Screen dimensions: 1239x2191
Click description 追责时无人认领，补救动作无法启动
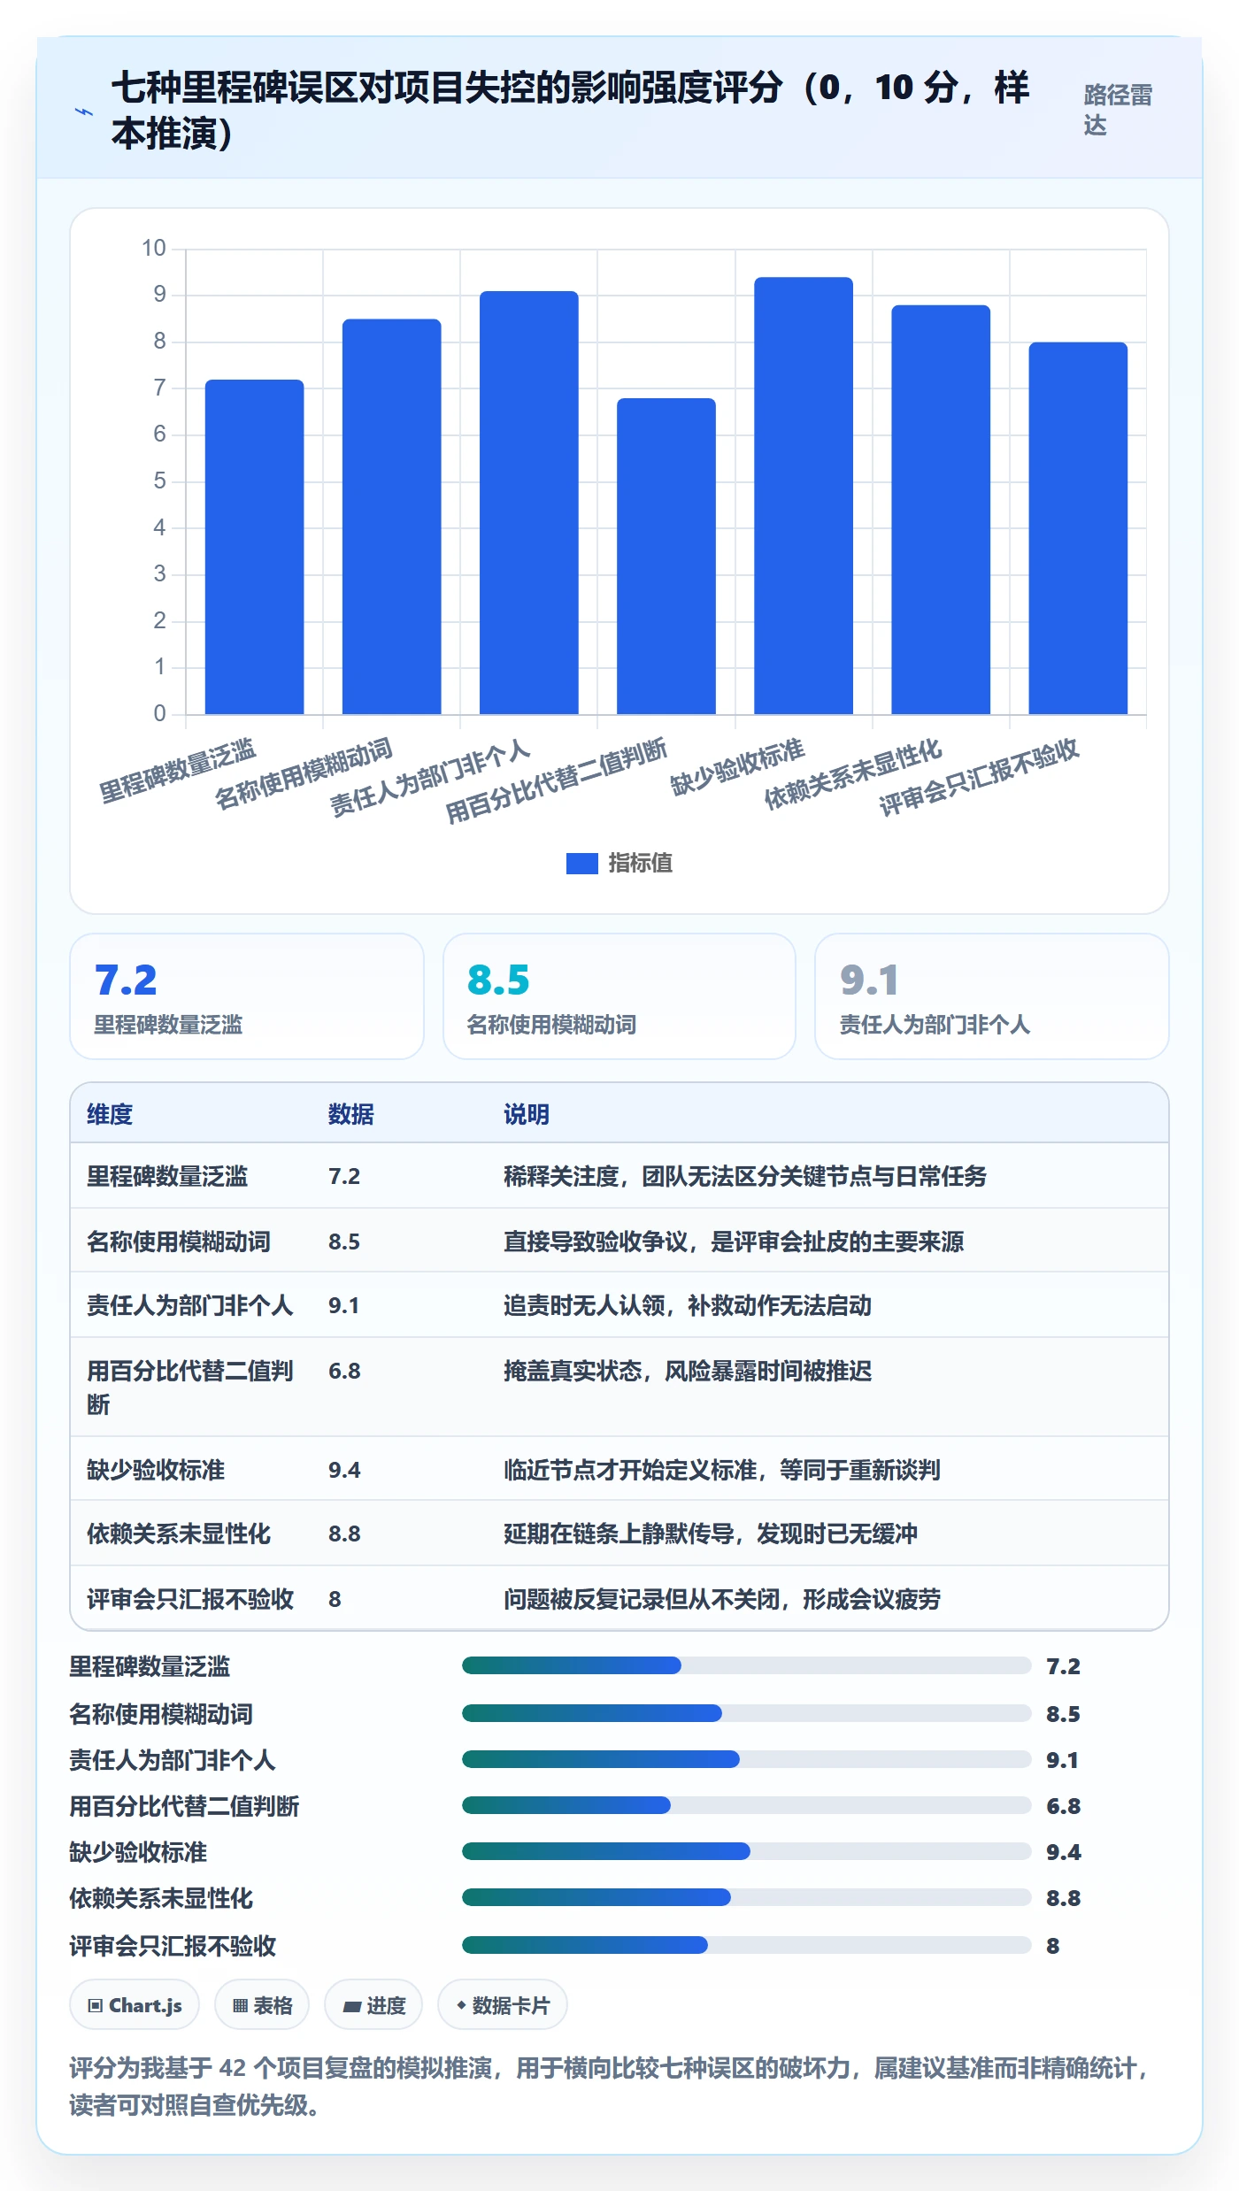tap(688, 1305)
